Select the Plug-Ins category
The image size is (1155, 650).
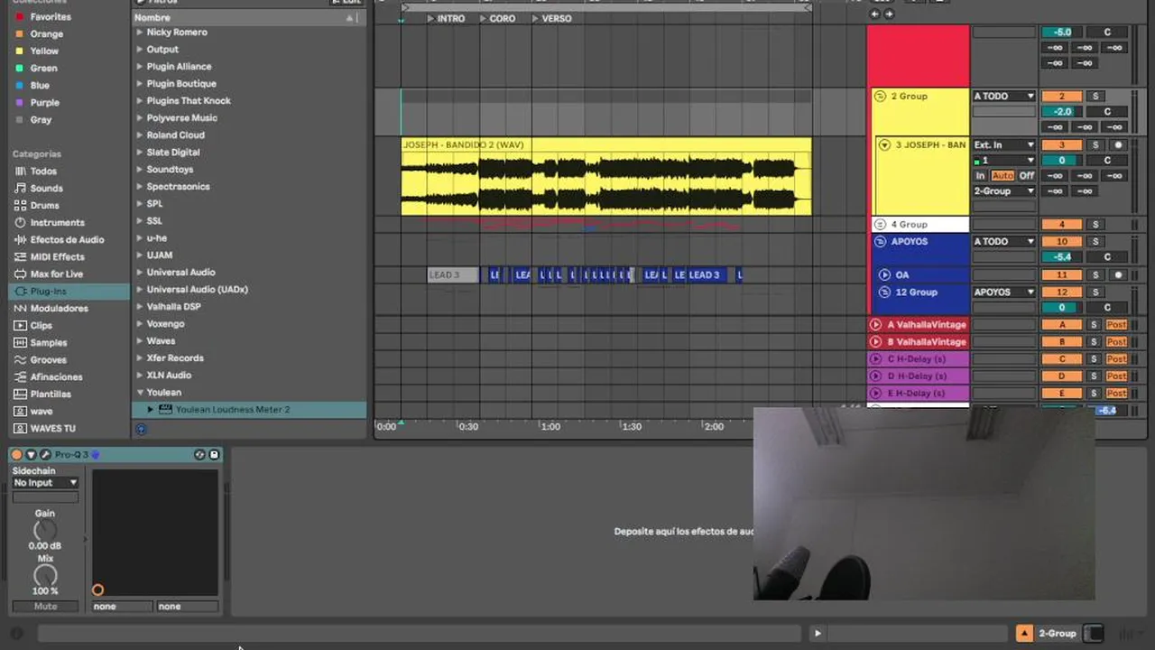(69, 292)
